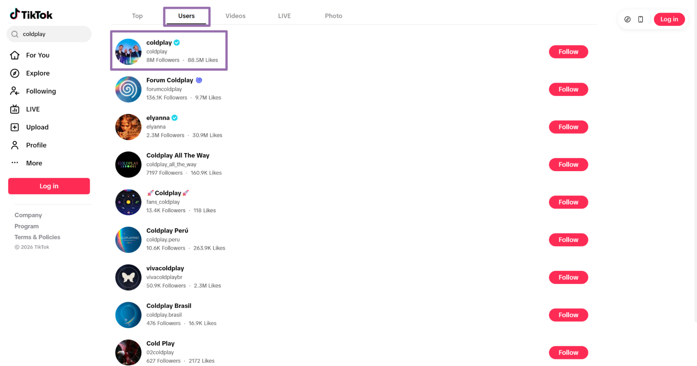Open the Coldplay All The Way name link

click(178, 155)
